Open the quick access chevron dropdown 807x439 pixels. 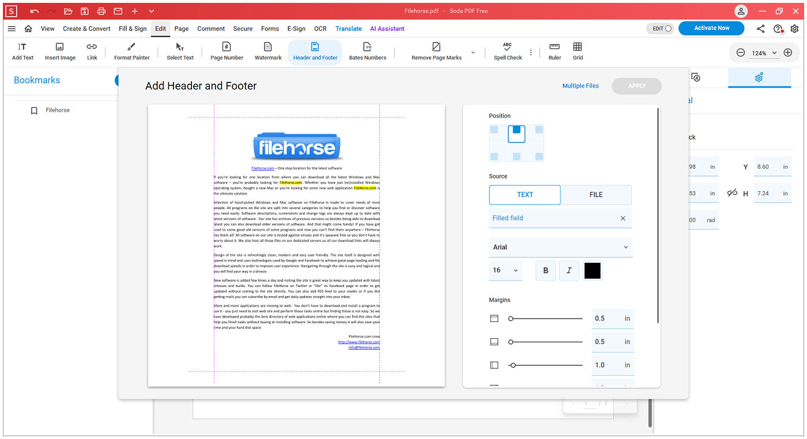[152, 11]
